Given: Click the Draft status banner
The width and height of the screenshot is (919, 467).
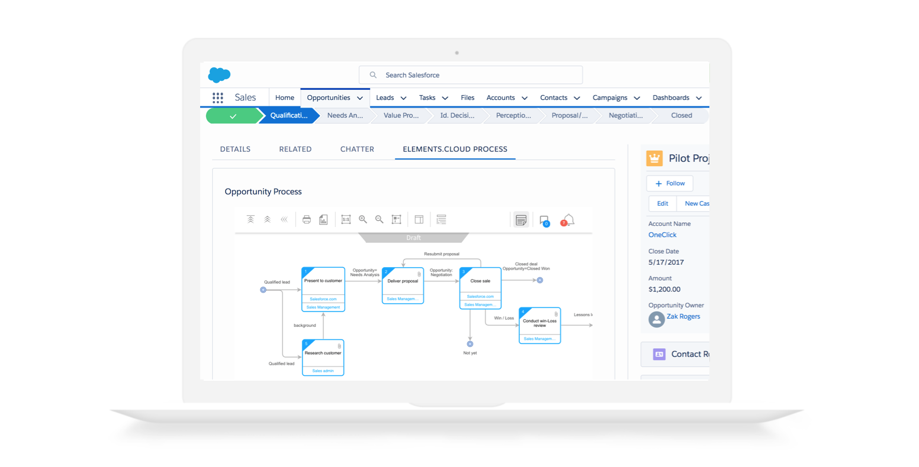Looking at the screenshot, I should click(x=413, y=238).
